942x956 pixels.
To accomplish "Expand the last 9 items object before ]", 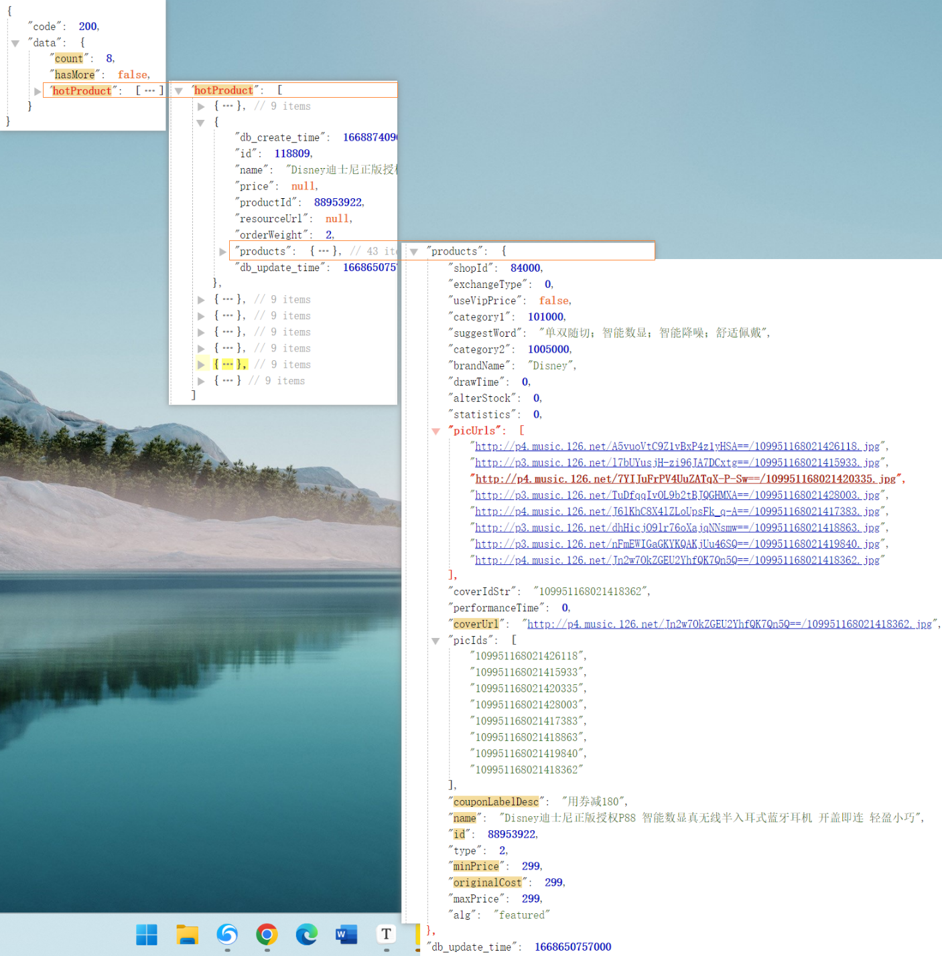I will click(201, 381).
